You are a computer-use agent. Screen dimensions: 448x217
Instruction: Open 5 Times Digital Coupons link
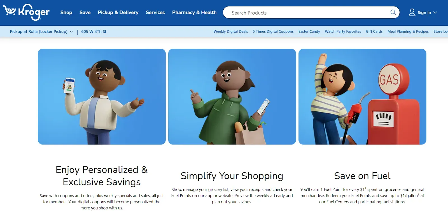click(x=273, y=32)
